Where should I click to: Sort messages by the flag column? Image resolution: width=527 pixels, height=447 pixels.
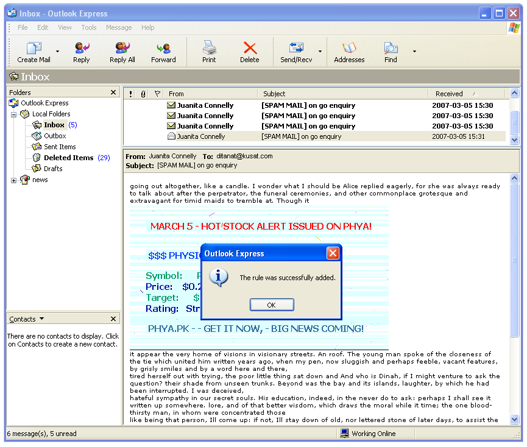(x=157, y=94)
